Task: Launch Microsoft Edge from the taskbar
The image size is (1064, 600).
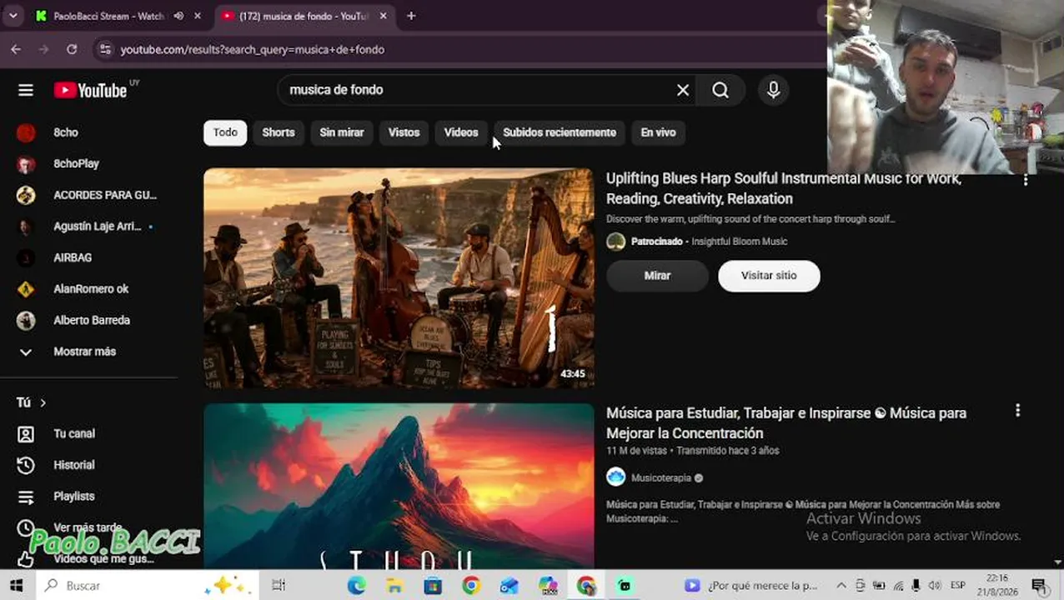Action: 356,586
